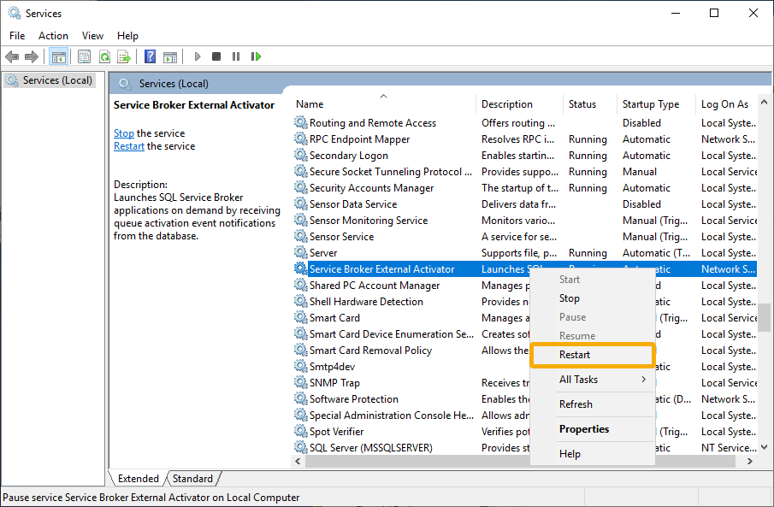The width and height of the screenshot is (774, 507).
Task: Click the horizontal scrollbar left arrow
Action: [x=298, y=461]
